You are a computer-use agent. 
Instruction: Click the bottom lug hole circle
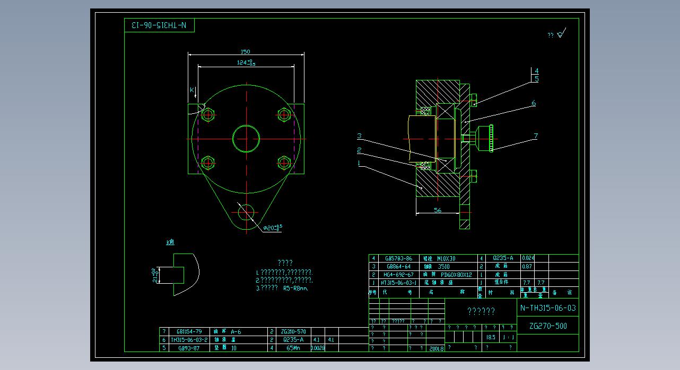pyautogui.click(x=246, y=213)
